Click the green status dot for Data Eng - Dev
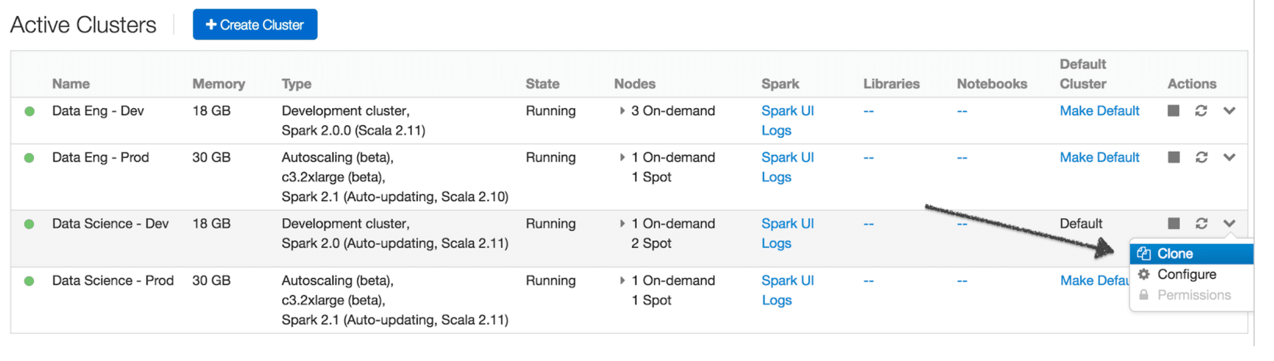This screenshot has width=1274, height=361. coord(30,111)
